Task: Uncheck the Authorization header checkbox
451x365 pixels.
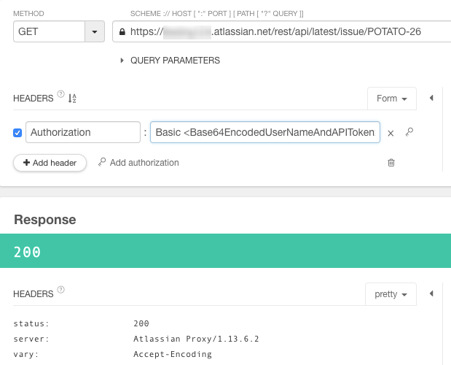Action: tap(17, 133)
